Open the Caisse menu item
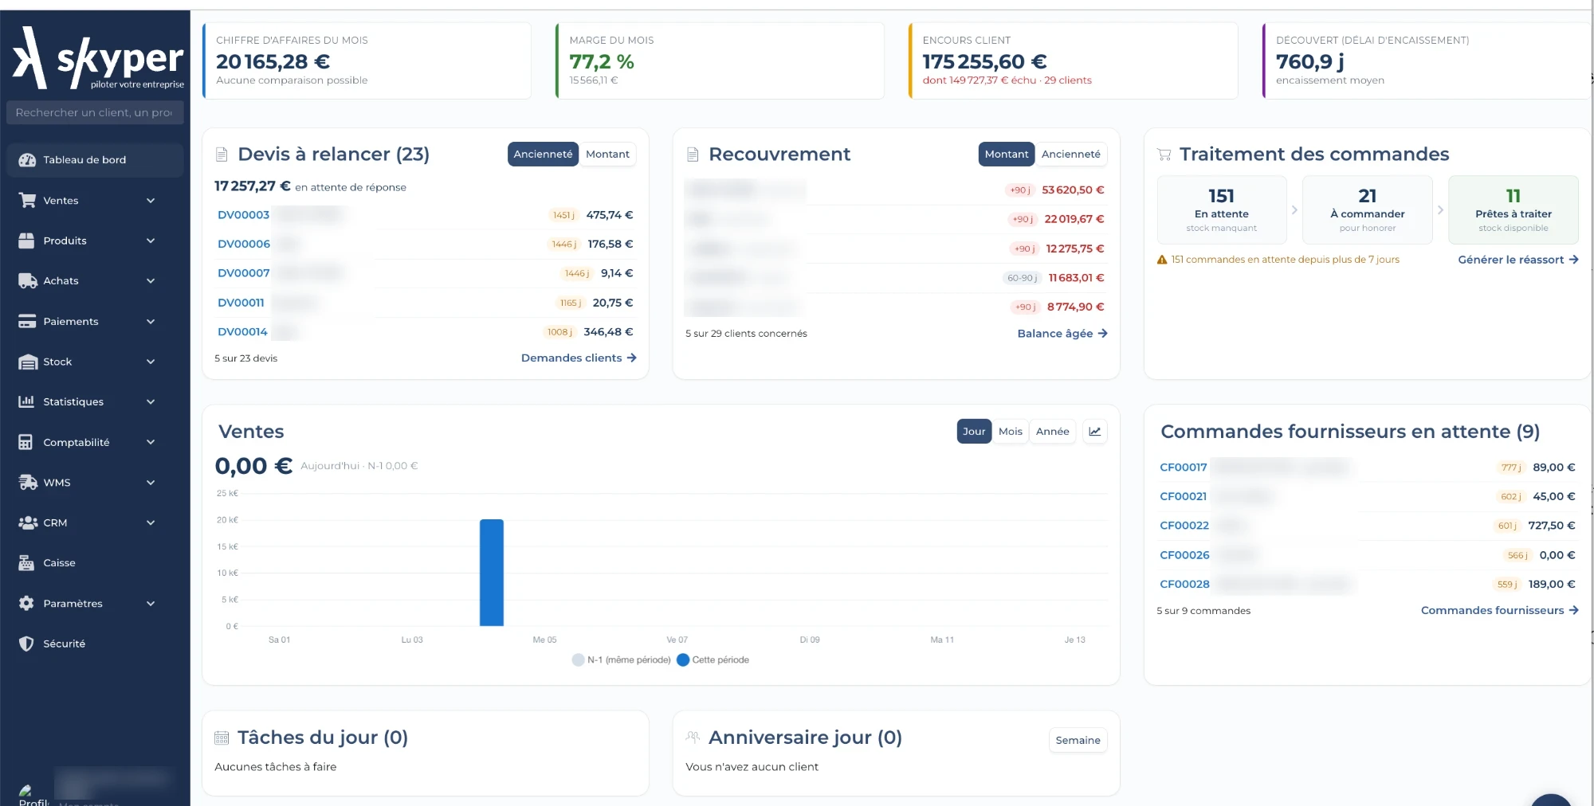Screen dimensions: 1594x806 [x=95, y=563]
